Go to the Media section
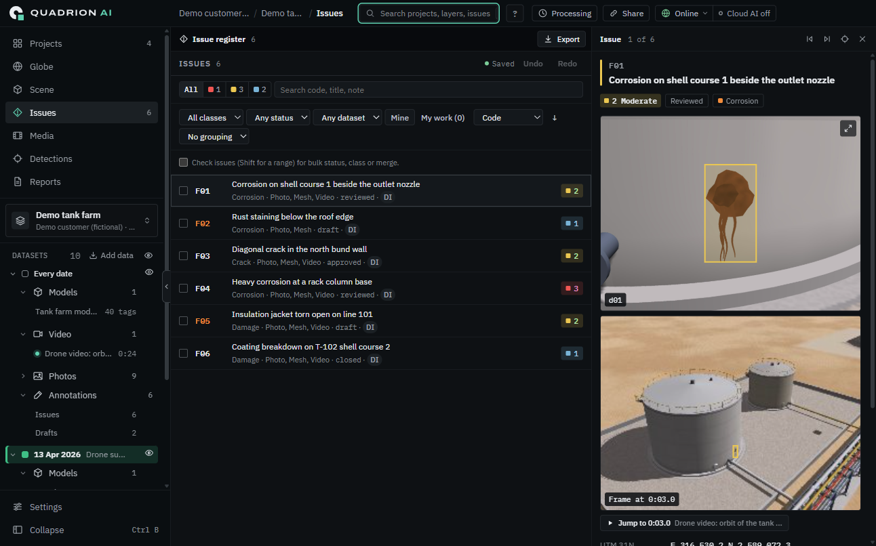This screenshot has height=546, width=876. point(81,135)
